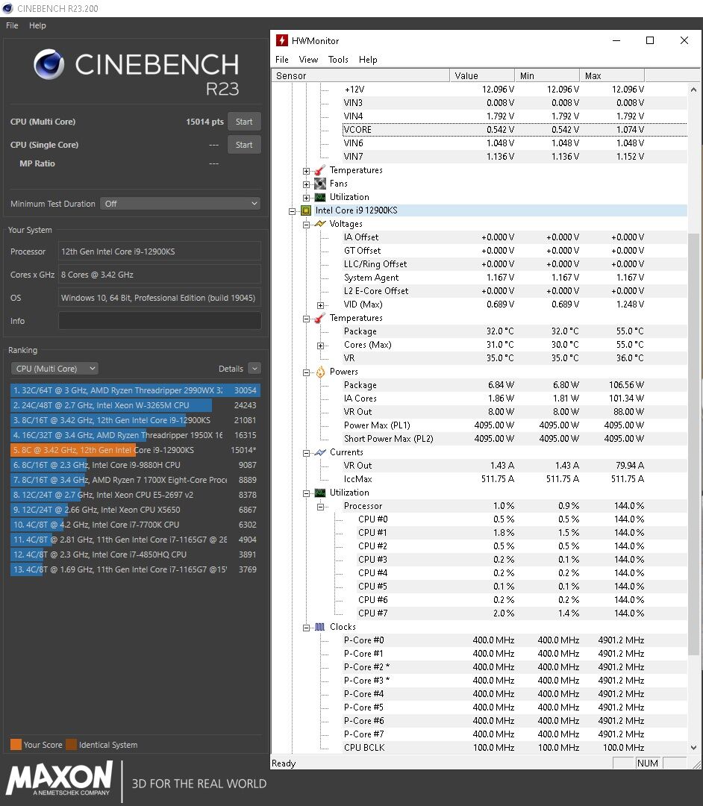Click the Voltages lightning icon under CPU
Screen dimensions: 703x806
(x=320, y=224)
